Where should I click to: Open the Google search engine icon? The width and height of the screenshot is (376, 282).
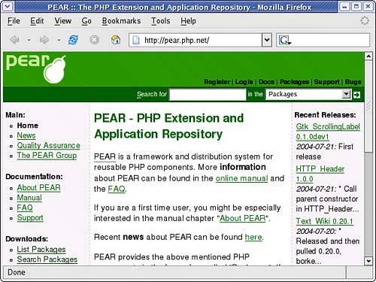284,40
